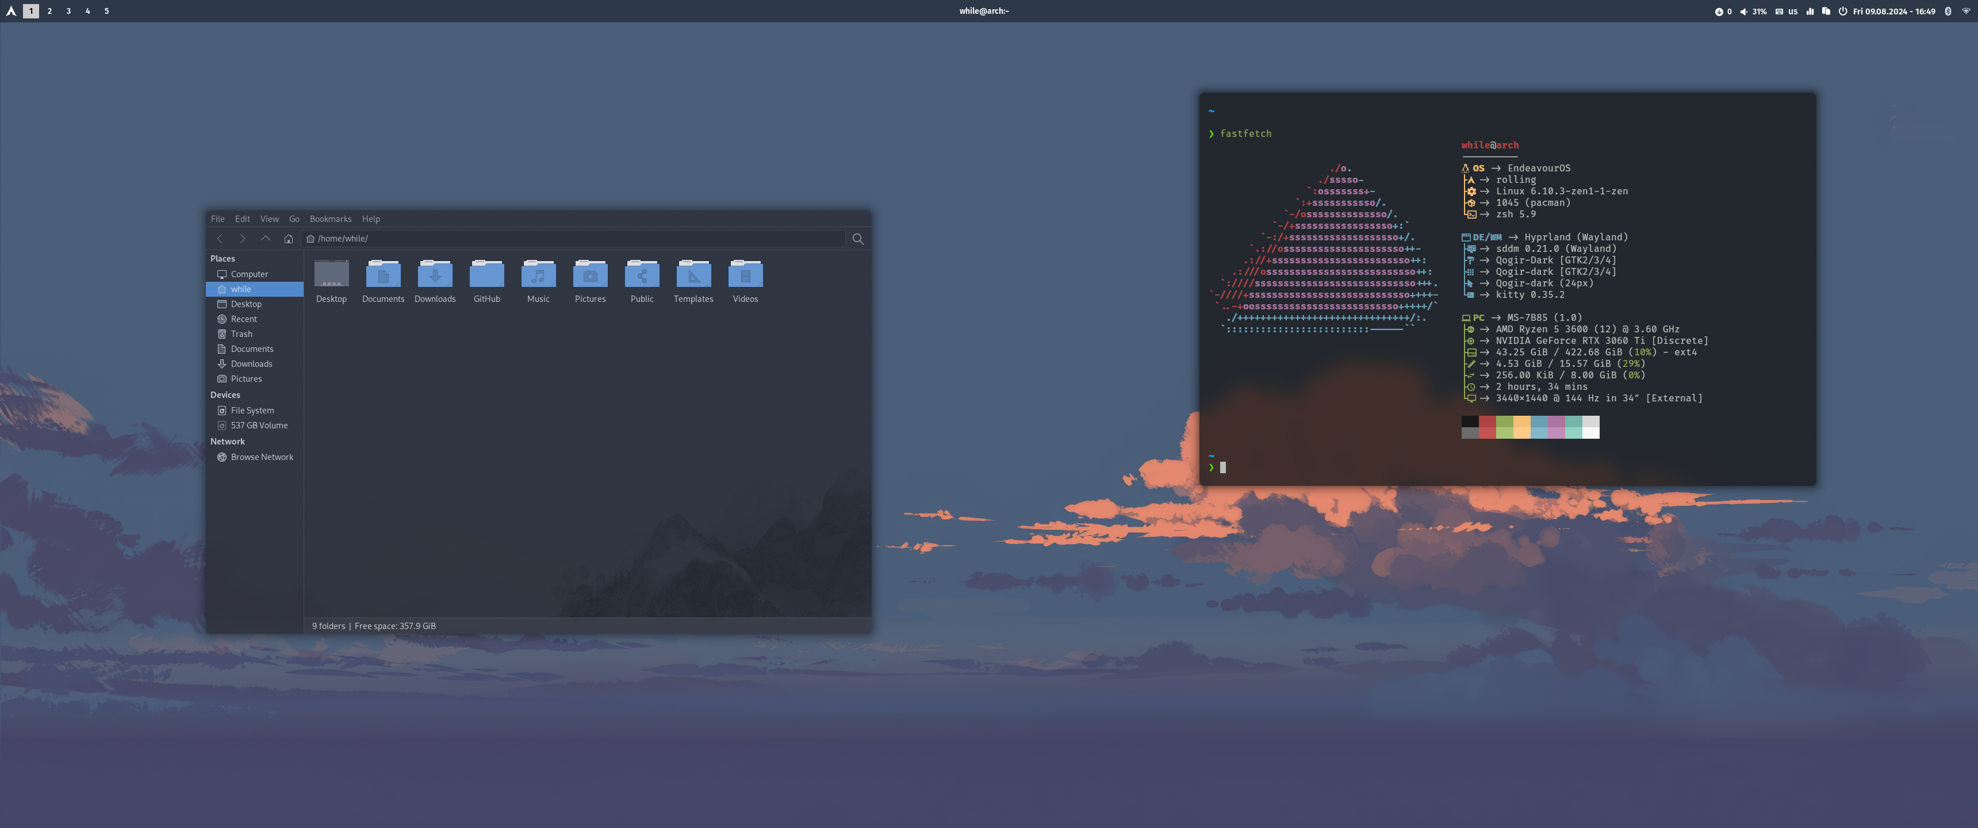
Task: Open the Bookmarks menu
Action: (330, 219)
